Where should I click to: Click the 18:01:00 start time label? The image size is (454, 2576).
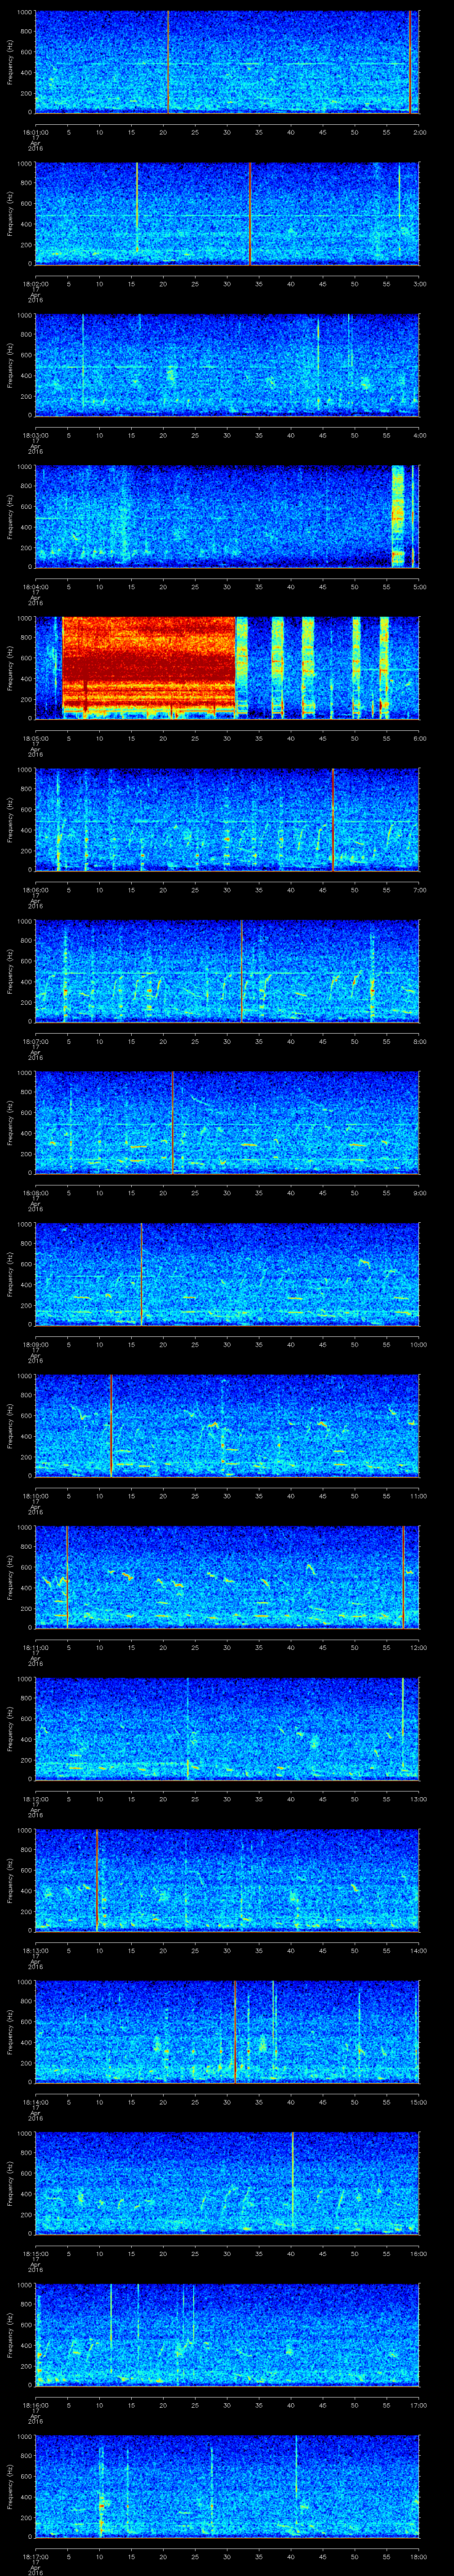click(x=35, y=131)
